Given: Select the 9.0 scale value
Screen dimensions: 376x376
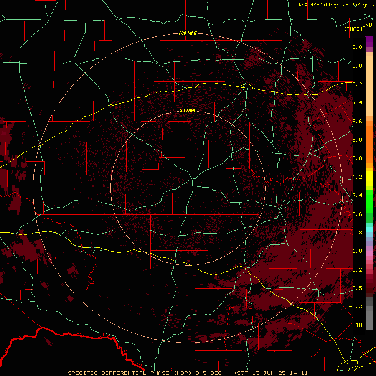Looking at the screenshot, I should pyautogui.click(x=357, y=66).
